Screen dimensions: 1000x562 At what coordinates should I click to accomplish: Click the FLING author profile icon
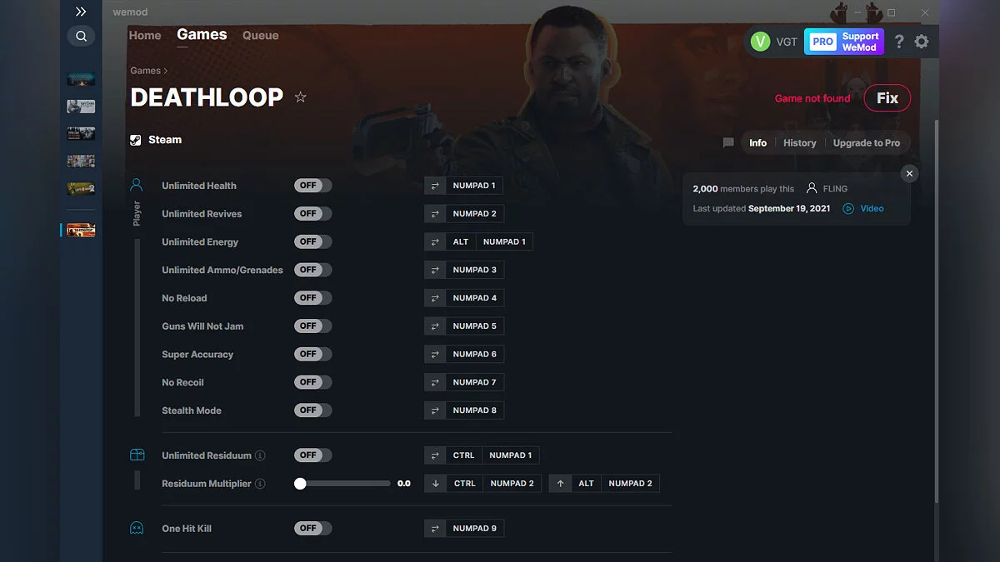811,188
